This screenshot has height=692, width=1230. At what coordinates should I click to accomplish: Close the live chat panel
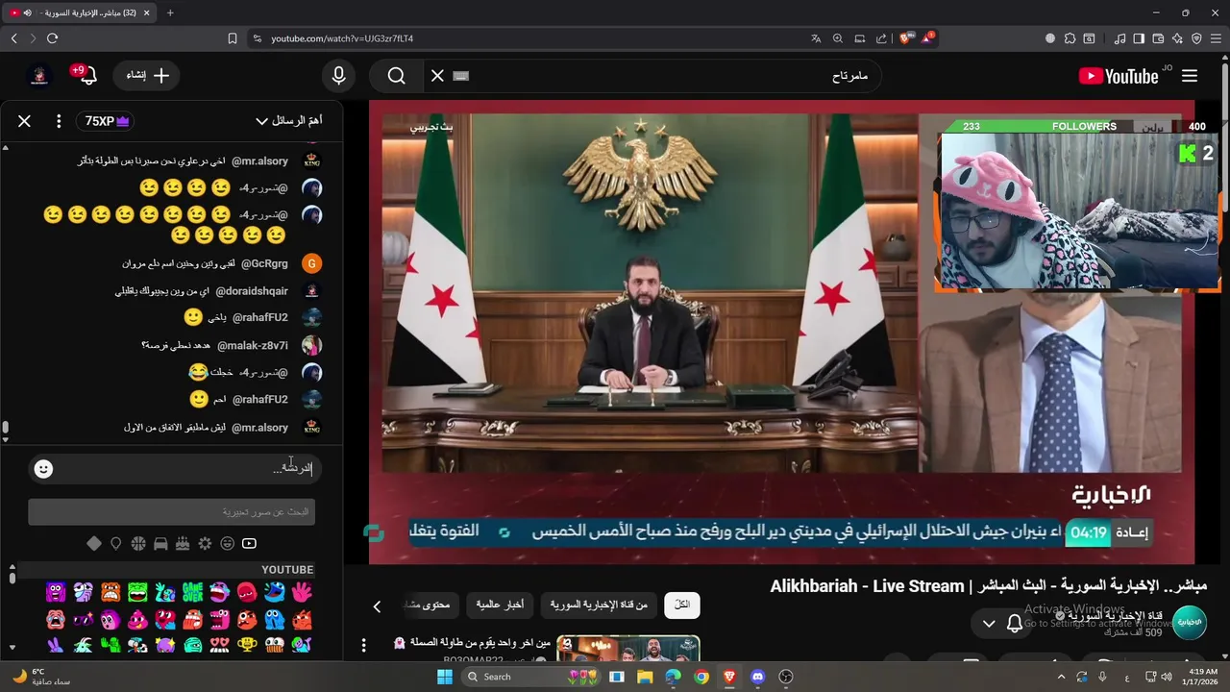pos(25,121)
